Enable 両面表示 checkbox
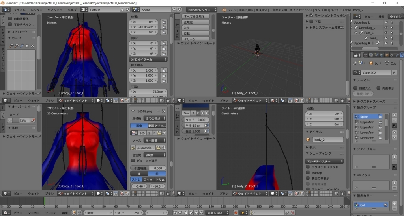 (378, 88)
